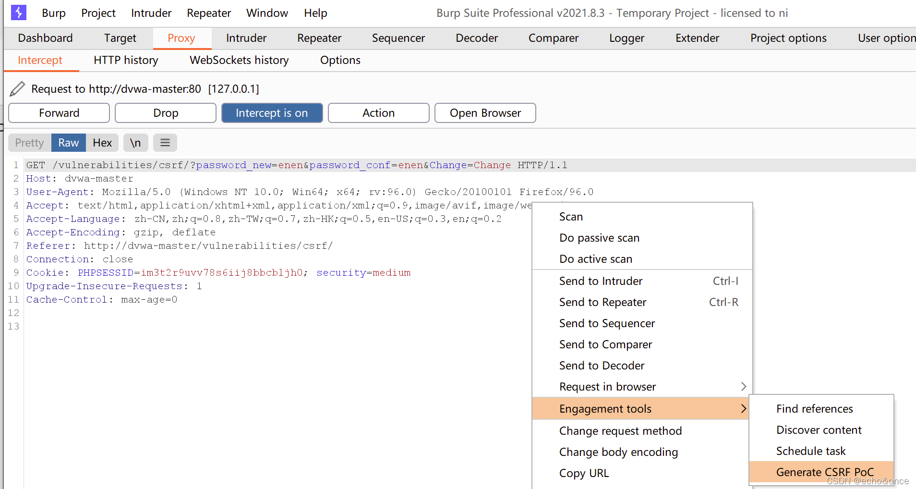Switch to the Decoder tab

pos(477,38)
